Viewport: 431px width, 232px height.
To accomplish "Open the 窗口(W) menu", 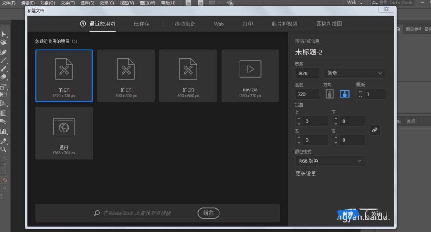I will (x=147, y=3).
